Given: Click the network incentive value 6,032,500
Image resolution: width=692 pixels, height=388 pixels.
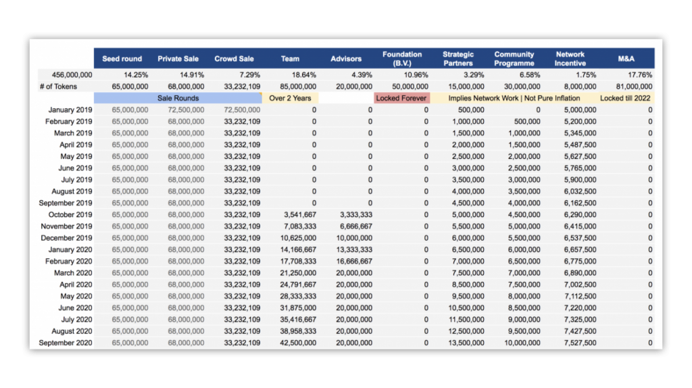Looking at the screenshot, I should (580, 191).
